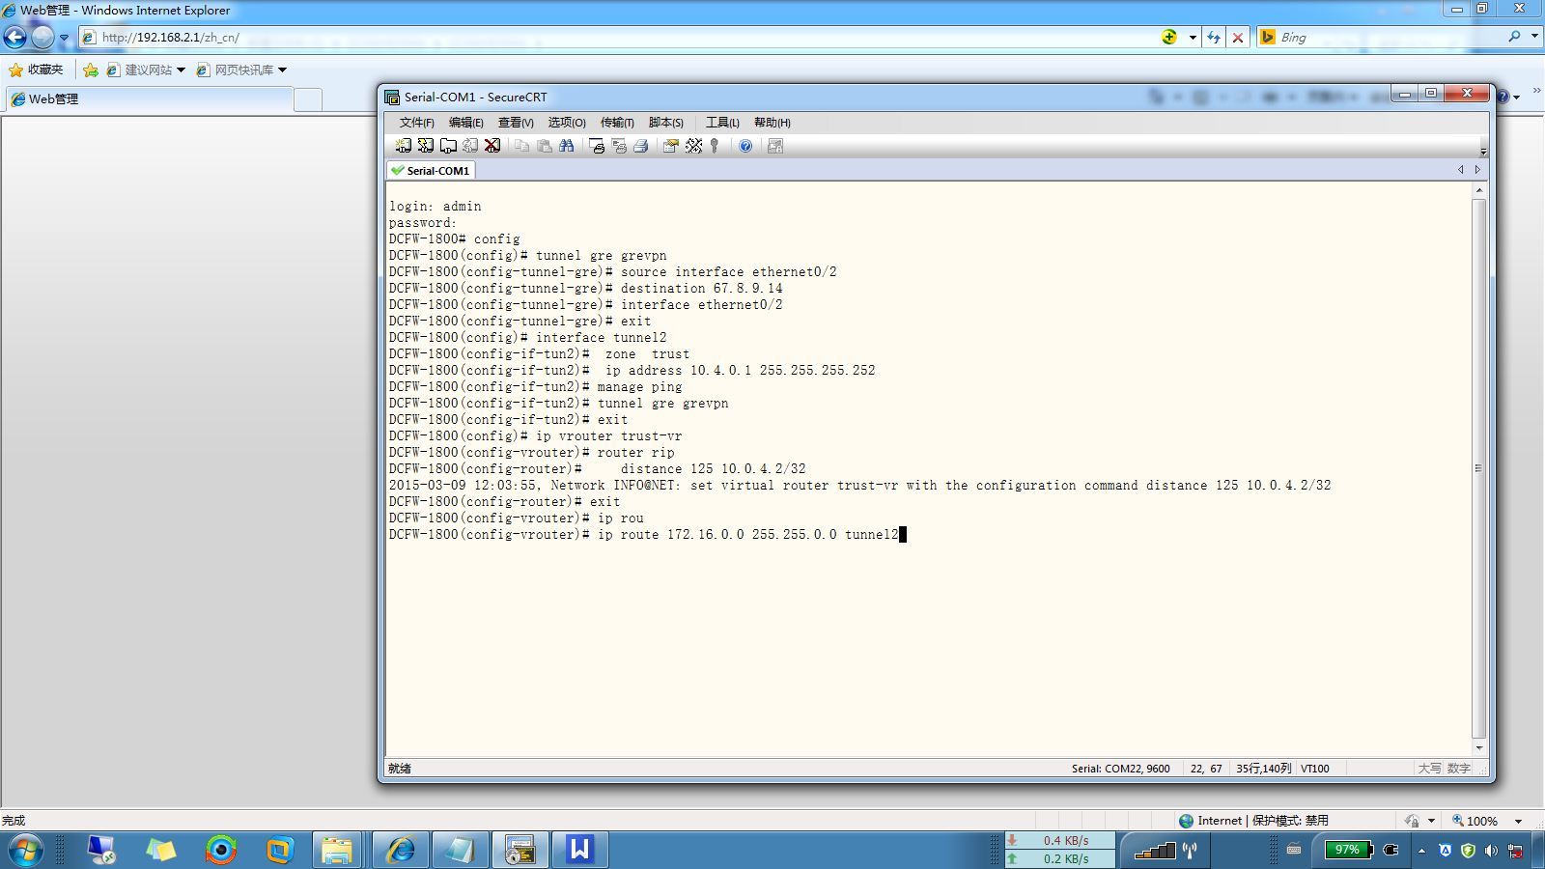Click the IE Refresh button
Viewport: 1545px width, 869px height.
click(x=1214, y=37)
